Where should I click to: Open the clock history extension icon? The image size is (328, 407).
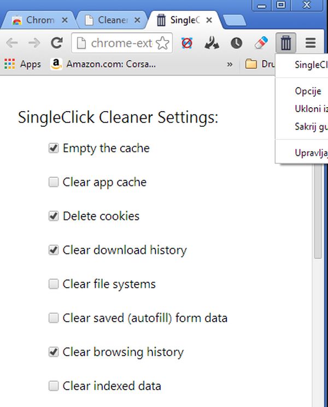pyautogui.click(x=236, y=43)
